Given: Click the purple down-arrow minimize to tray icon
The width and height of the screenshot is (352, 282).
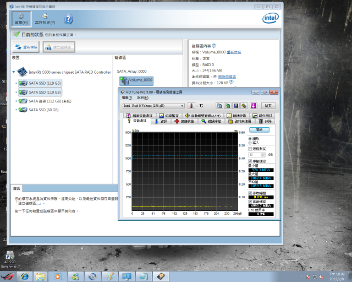Looking at the screenshot, I should click(253, 106).
